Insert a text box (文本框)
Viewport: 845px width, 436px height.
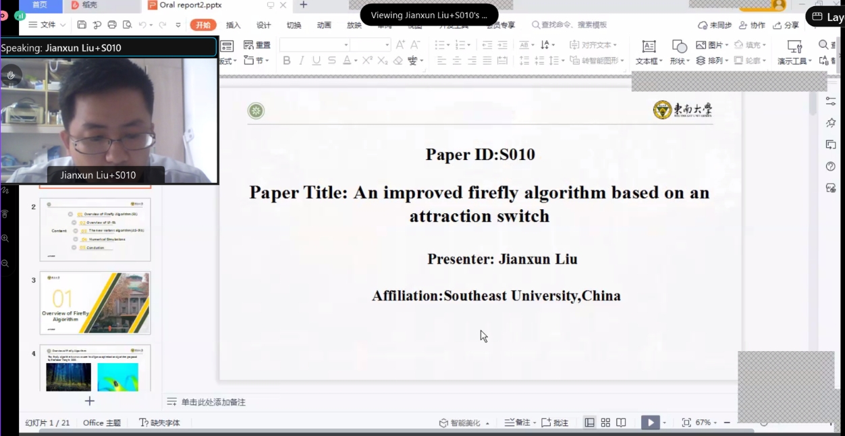[x=649, y=51]
